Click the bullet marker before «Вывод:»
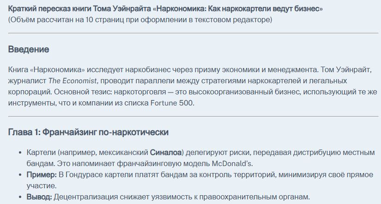 [20, 197]
